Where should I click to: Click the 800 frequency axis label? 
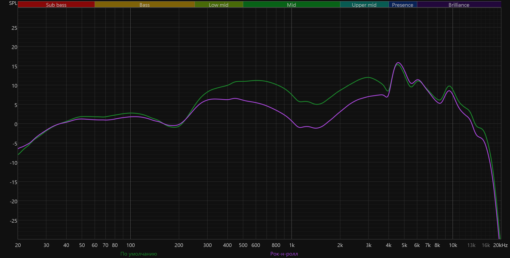[276, 245]
